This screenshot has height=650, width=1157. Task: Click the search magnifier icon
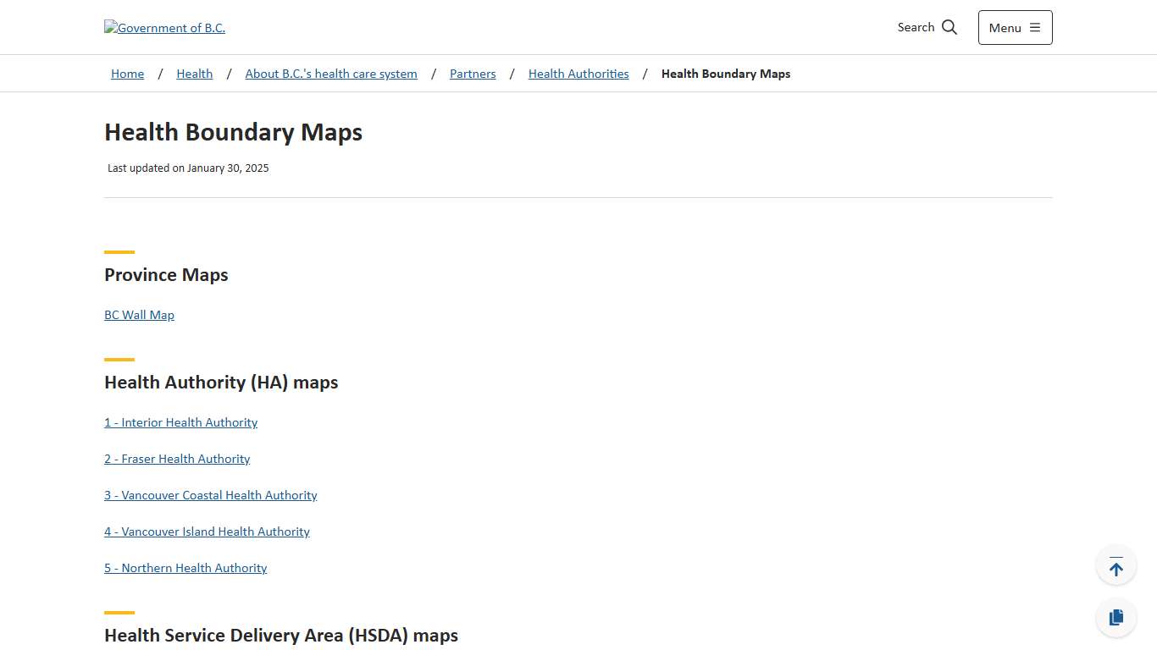click(x=949, y=27)
